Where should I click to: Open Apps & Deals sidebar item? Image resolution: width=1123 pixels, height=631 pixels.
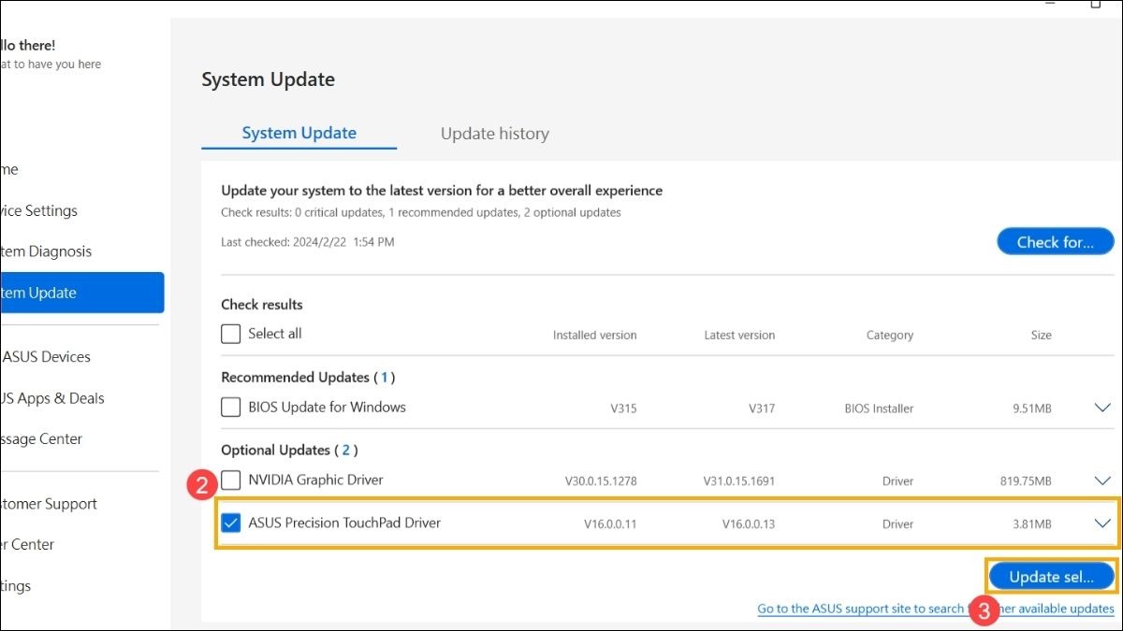tap(52, 398)
